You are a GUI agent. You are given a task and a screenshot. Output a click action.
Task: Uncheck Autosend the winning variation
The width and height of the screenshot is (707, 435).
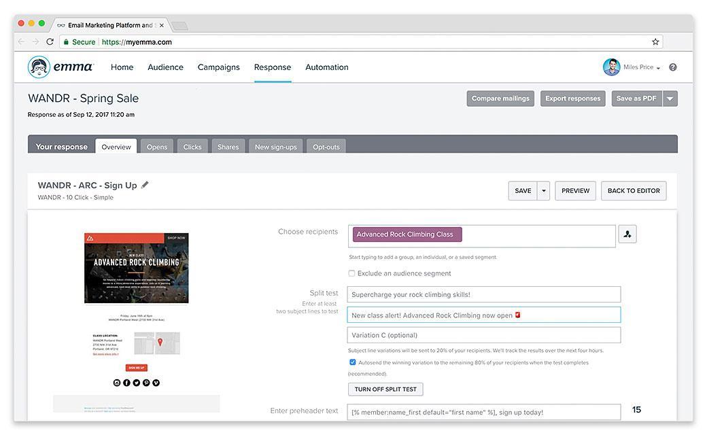click(352, 362)
